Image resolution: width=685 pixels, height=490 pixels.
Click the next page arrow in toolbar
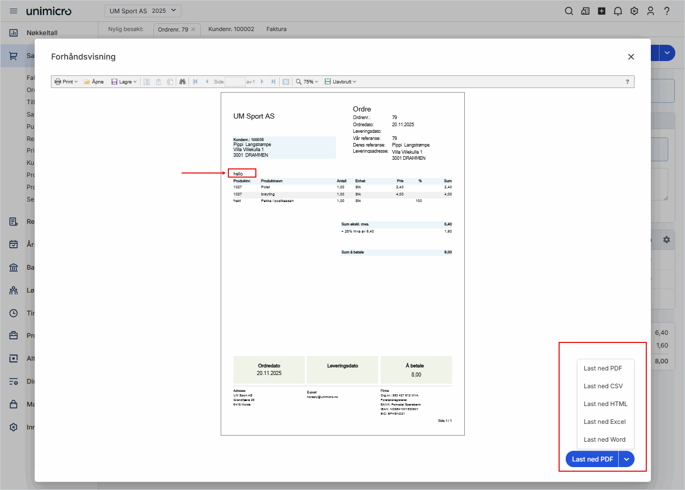262,82
